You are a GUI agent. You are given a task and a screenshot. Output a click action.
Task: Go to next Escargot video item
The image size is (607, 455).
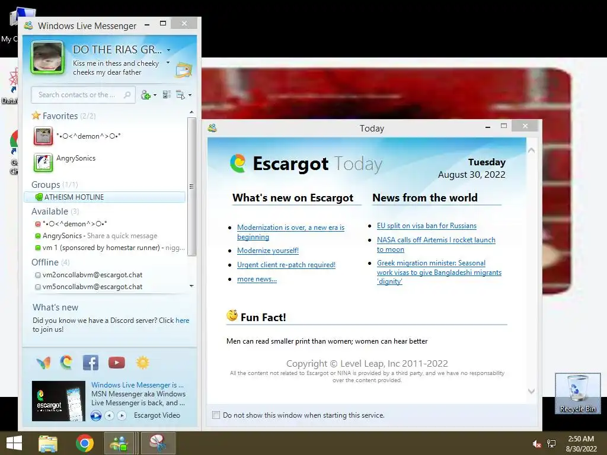[x=122, y=415]
